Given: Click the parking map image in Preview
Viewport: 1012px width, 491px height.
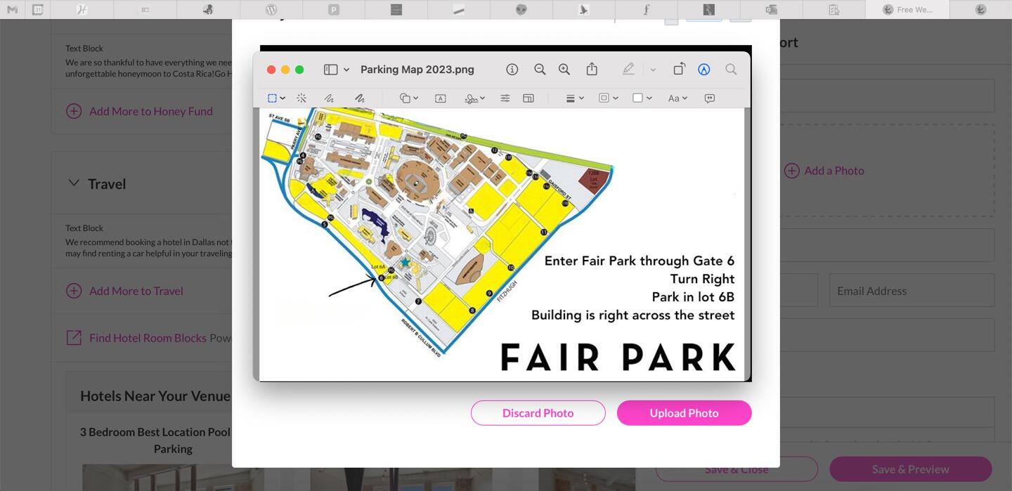Looking at the screenshot, I should point(502,244).
